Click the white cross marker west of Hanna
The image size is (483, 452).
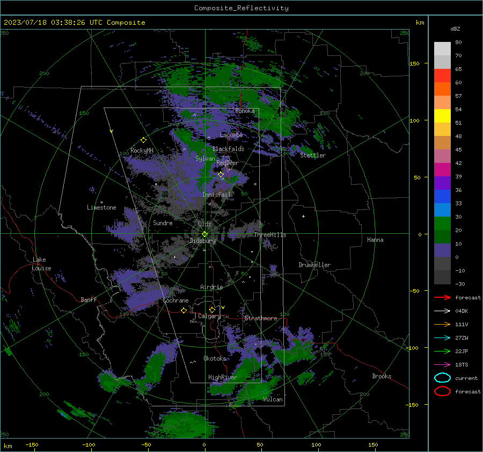pyautogui.click(x=303, y=216)
